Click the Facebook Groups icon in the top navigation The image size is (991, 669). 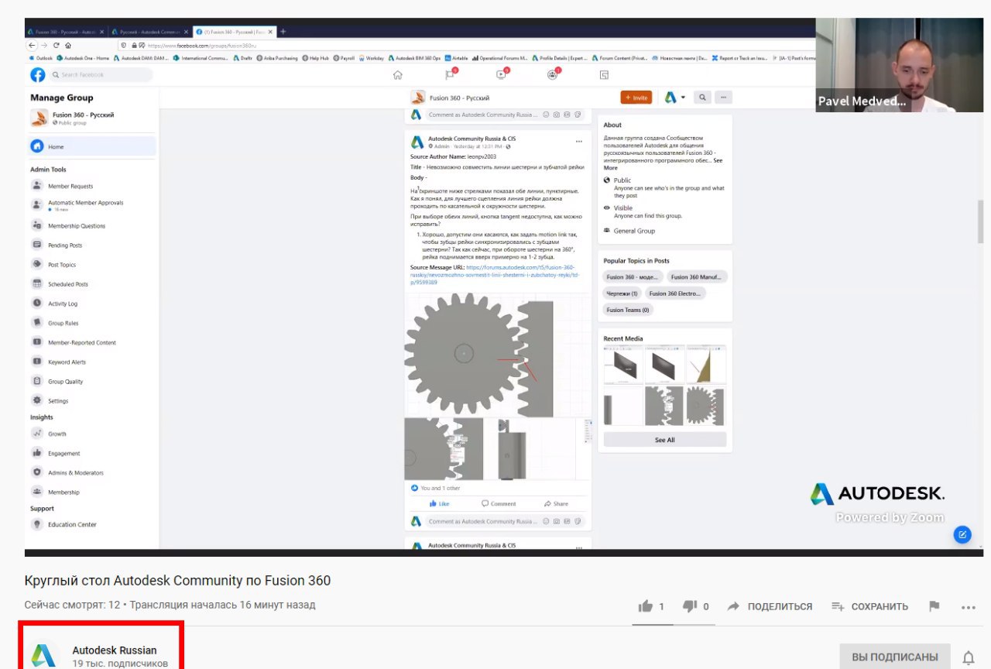pos(552,75)
